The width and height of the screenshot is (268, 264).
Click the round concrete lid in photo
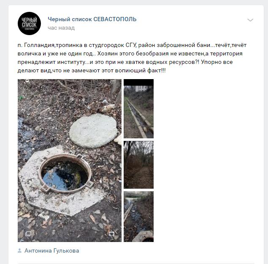(x=93, y=131)
